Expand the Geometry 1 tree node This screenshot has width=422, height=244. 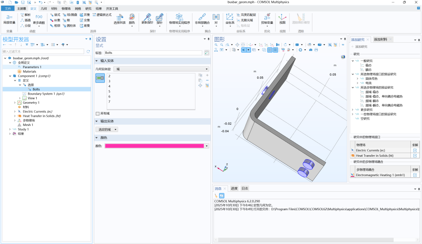tap(14, 102)
